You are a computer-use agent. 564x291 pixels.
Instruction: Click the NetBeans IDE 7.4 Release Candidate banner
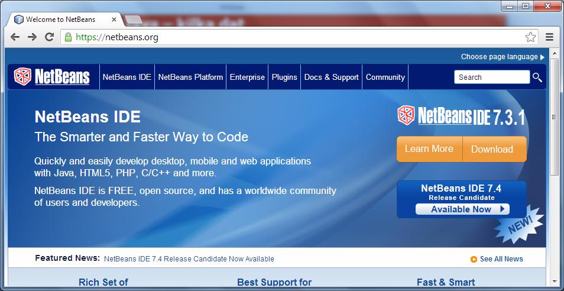click(x=462, y=199)
